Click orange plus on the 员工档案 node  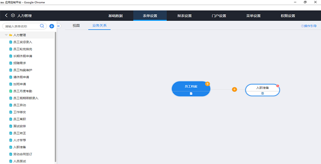[207, 84]
